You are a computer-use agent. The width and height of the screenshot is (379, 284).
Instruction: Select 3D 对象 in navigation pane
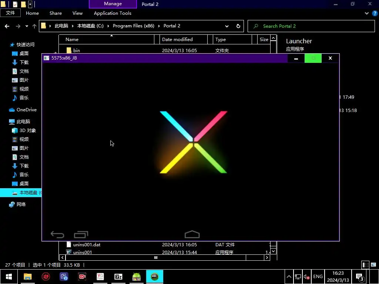[24, 131]
